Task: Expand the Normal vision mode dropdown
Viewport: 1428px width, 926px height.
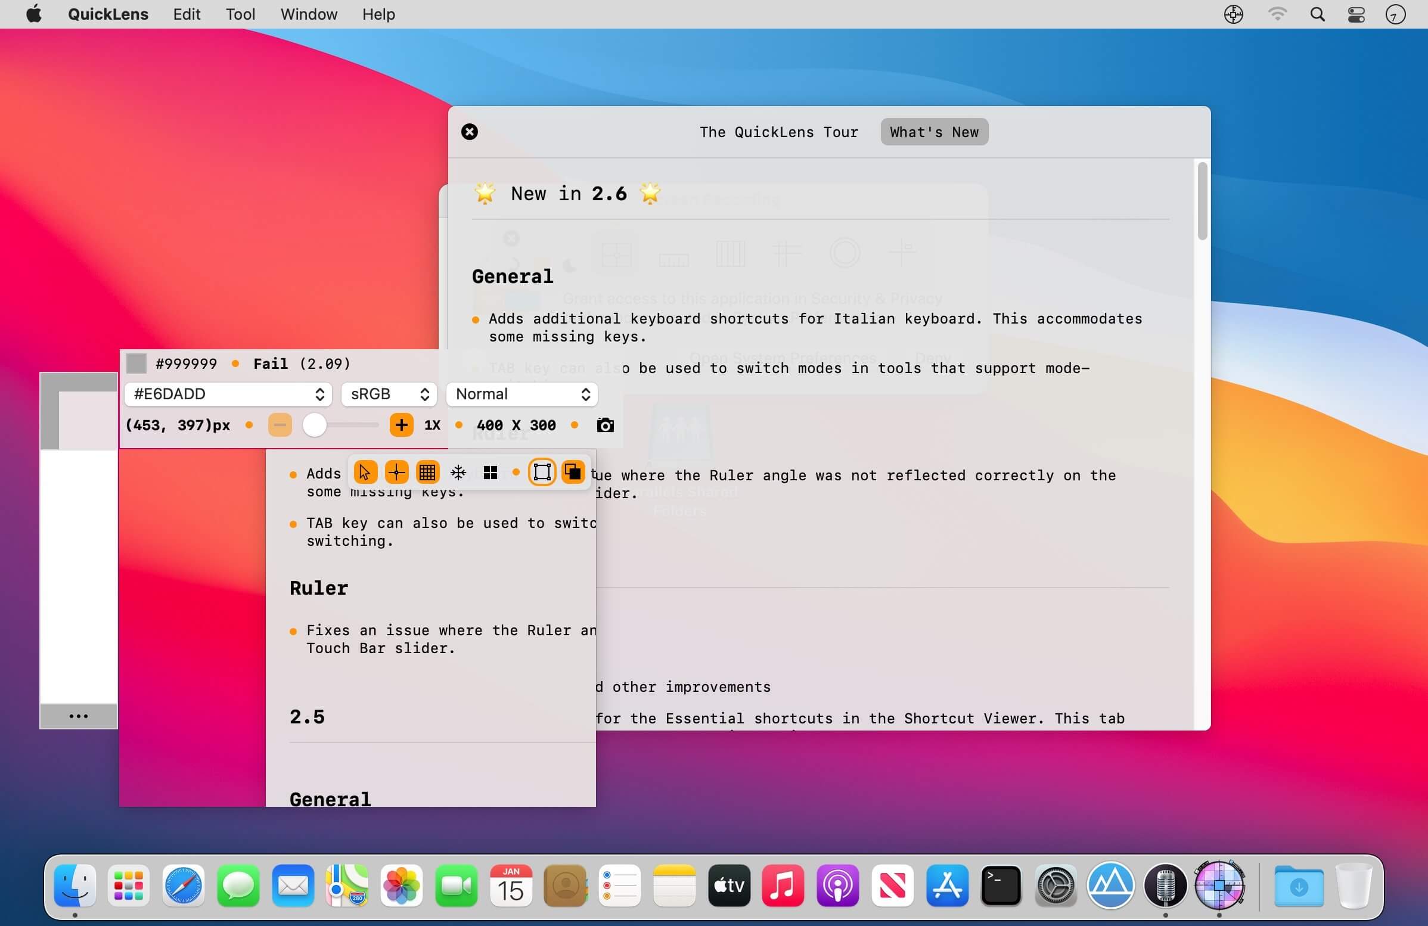Action: click(522, 394)
